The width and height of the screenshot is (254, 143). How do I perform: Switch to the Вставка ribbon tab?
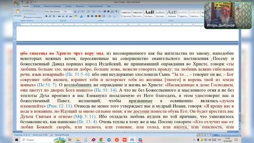click(37, 6)
